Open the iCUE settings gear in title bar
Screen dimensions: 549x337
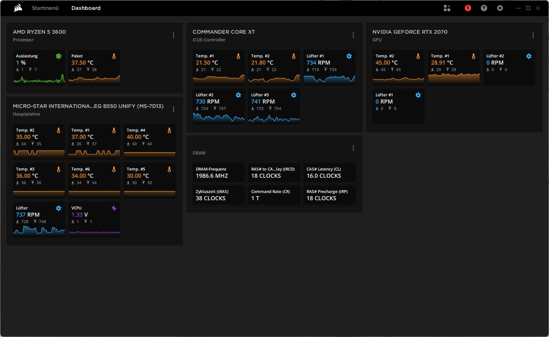coord(500,8)
